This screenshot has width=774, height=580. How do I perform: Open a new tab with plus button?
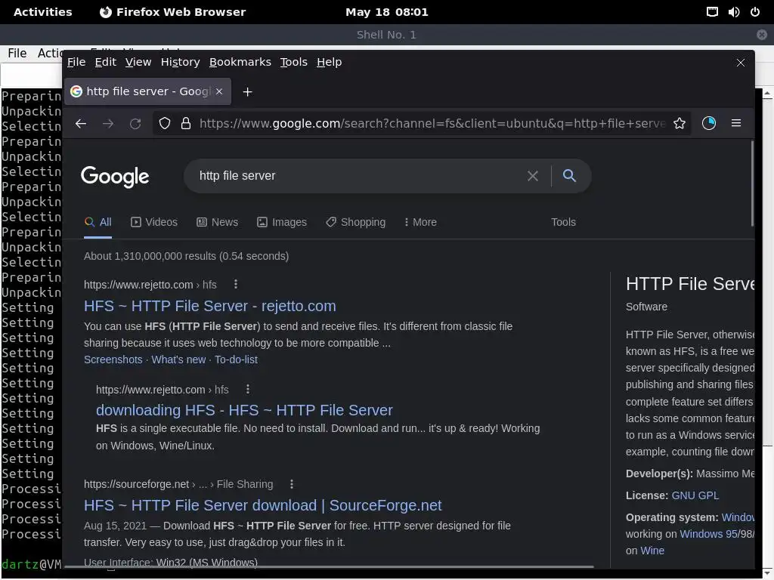click(248, 91)
